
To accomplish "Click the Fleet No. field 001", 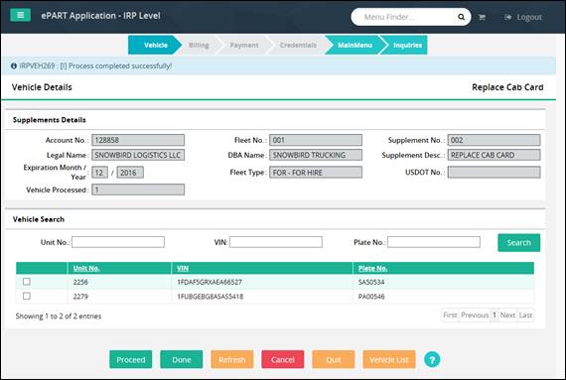I will [x=316, y=140].
